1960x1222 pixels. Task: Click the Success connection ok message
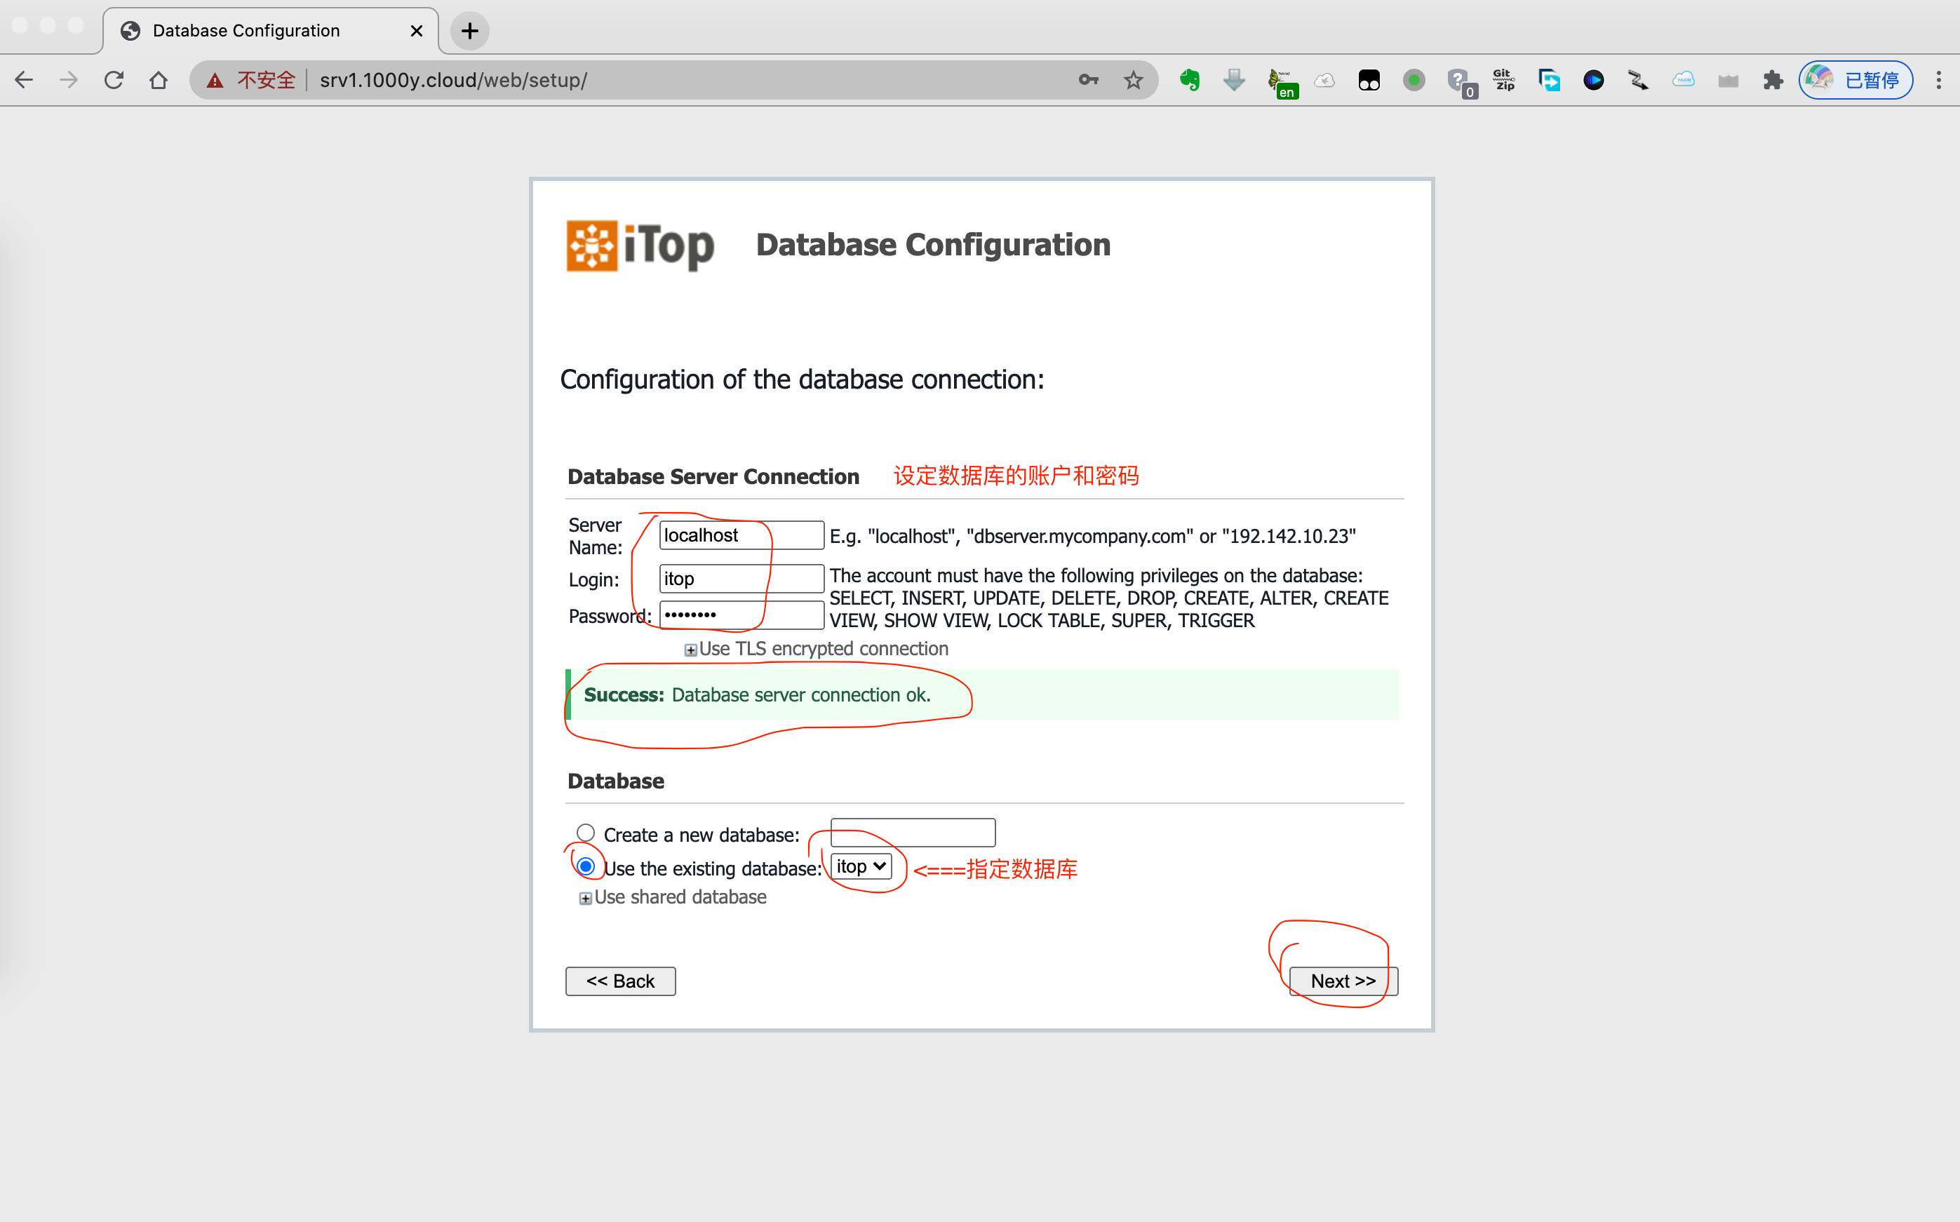pyautogui.click(x=982, y=694)
